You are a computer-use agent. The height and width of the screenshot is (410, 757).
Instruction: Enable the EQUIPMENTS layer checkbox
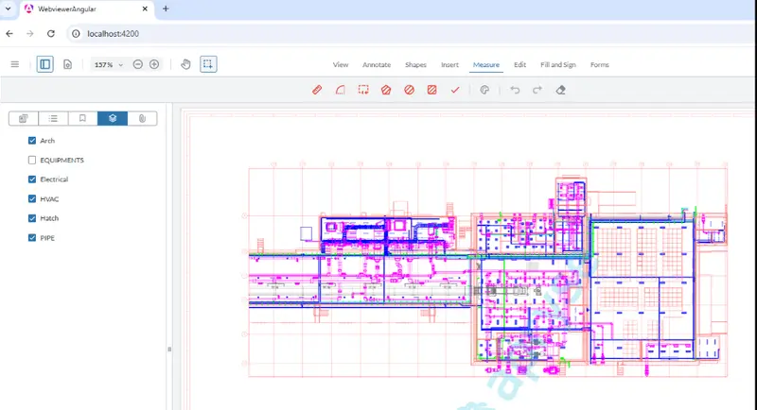click(32, 160)
